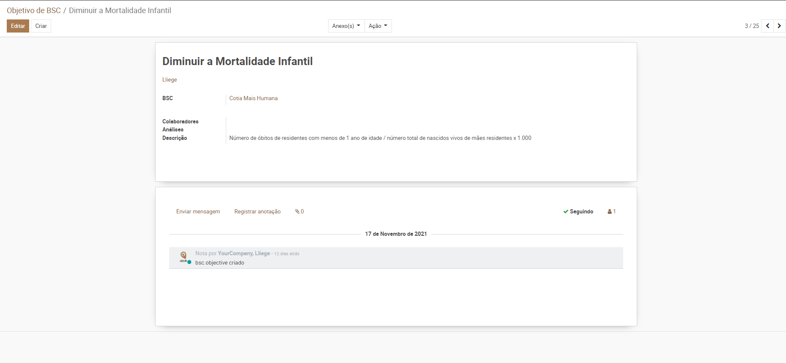Navigate to Objetivo de BSC breadcrumb
Viewport: 786px width, 363px height.
[34, 11]
